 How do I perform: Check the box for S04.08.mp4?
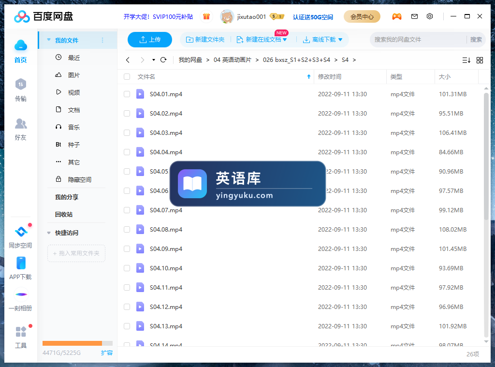click(x=127, y=229)
